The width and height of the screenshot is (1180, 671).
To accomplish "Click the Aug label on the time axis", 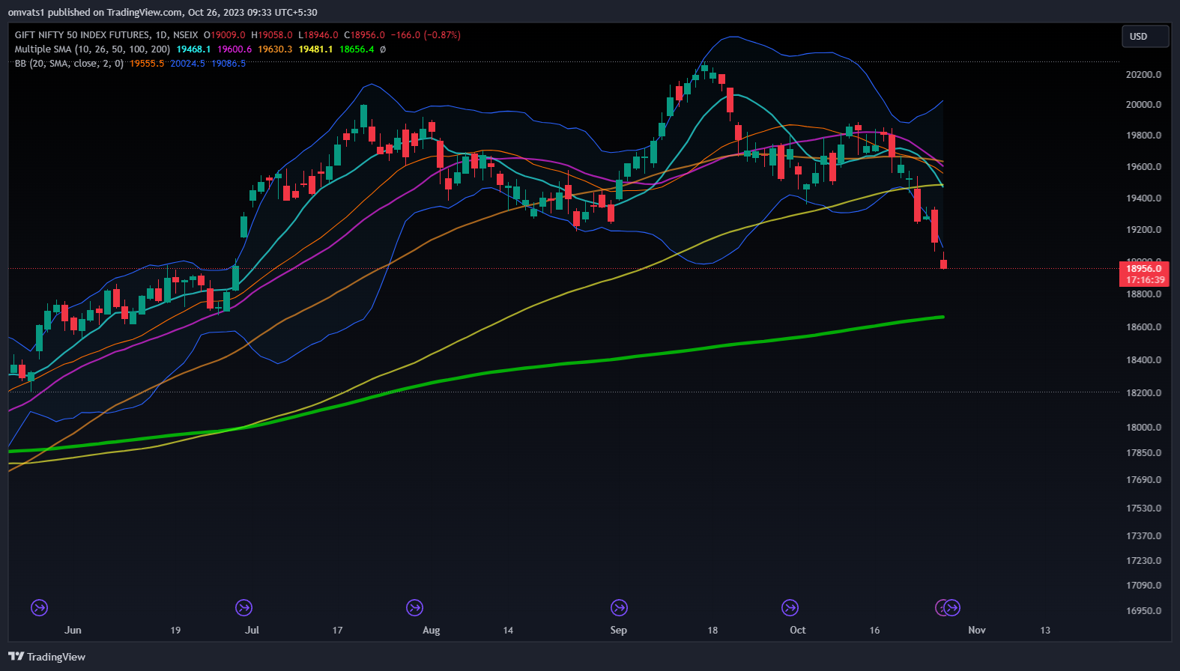I will pos(431,630).
